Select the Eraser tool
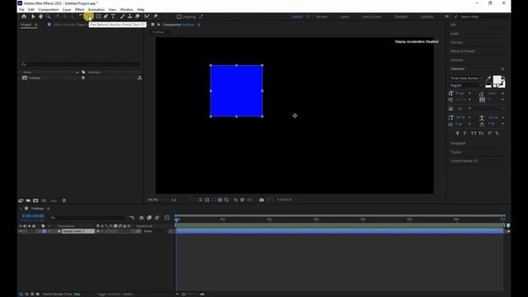This screenshot has height=297, width=528. pyautogui.click(x=138, y=16)
